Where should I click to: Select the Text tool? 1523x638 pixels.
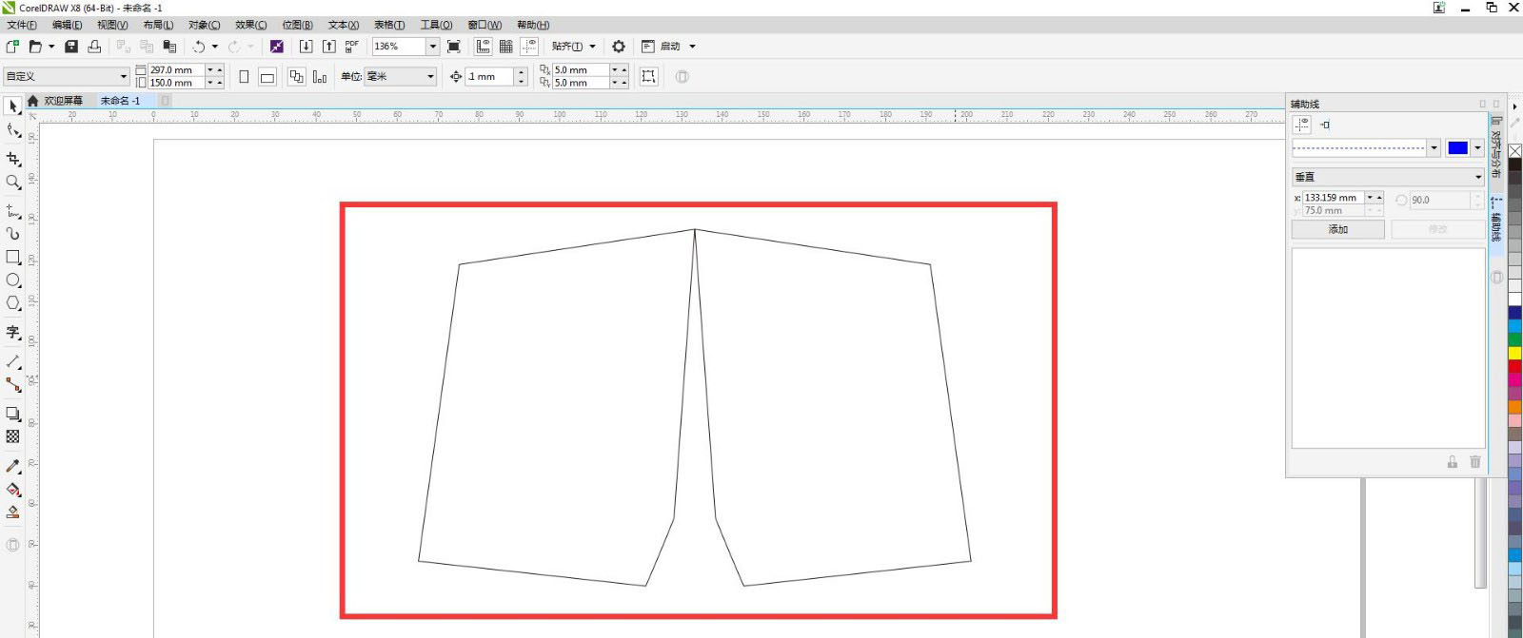click(13, 332)
